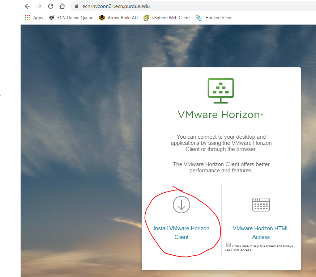Click the "offers better performance and features" text
The width and height of the screenshot is (316, 277).
tap(221, 167)
